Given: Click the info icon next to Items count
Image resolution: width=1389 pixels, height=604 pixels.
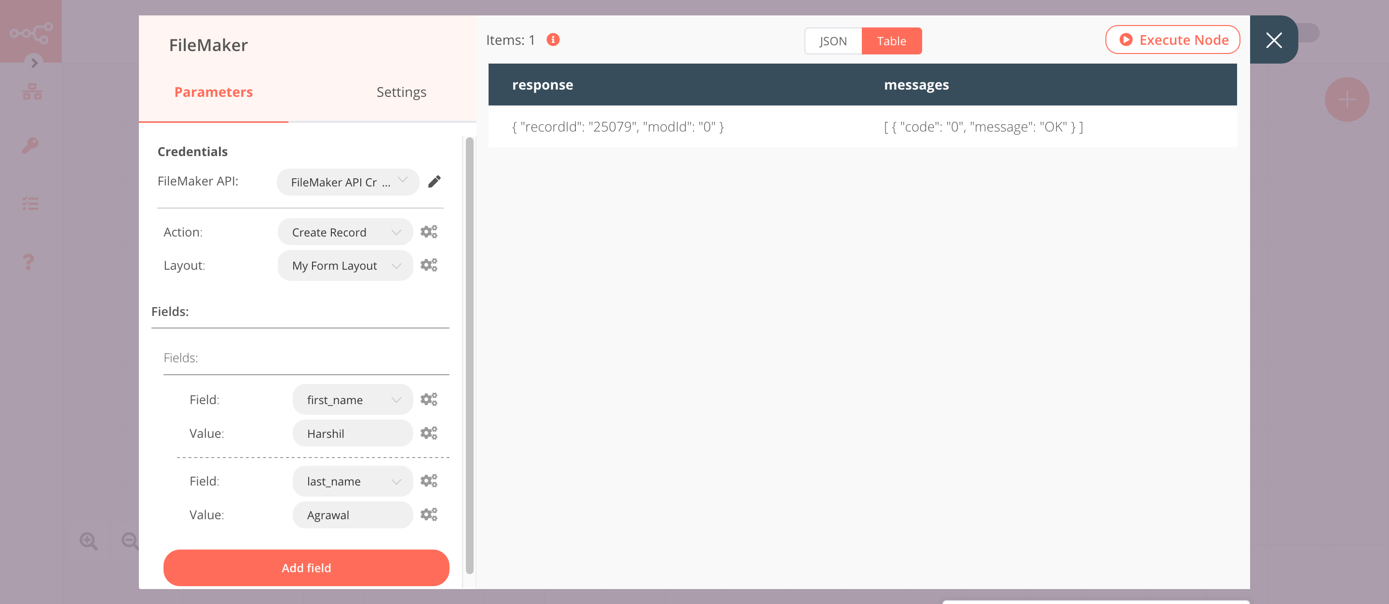Looking at the screenshot, I should [x=553, y=39].
